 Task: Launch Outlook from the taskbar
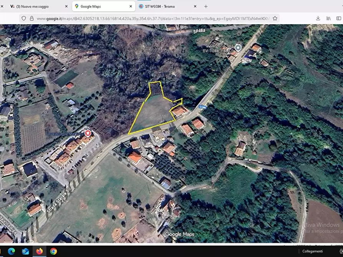(25, 252)
